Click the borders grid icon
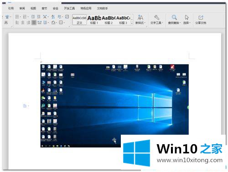 61,23
